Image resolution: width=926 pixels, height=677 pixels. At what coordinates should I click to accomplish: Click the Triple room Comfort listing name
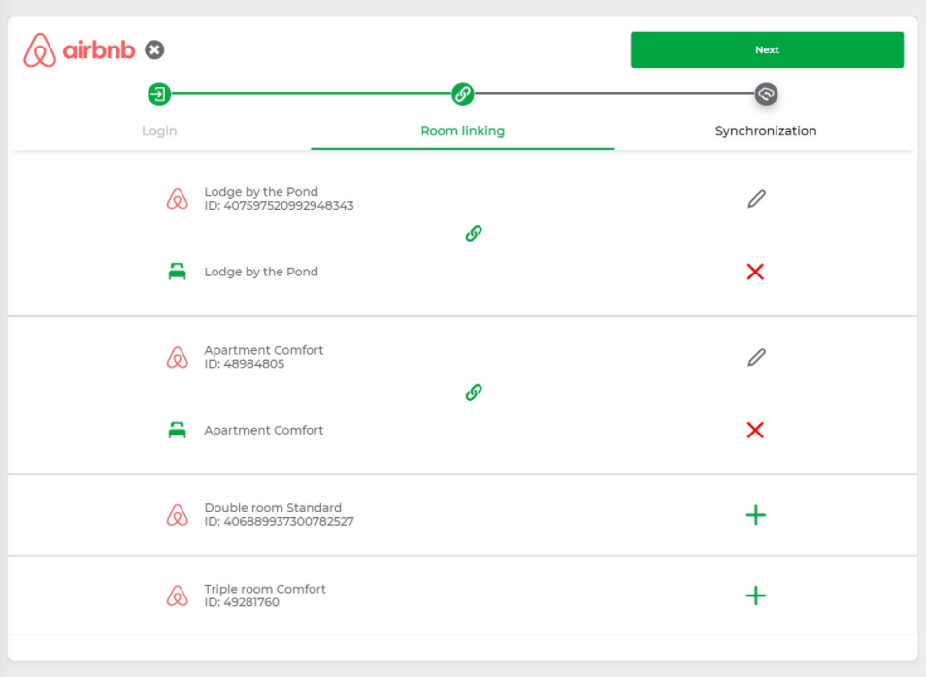click(x=265, y=589)
